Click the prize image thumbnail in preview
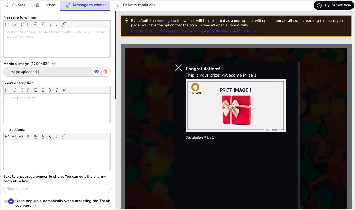The width and height of the screenshot is (355, 210). pos(235,106)
